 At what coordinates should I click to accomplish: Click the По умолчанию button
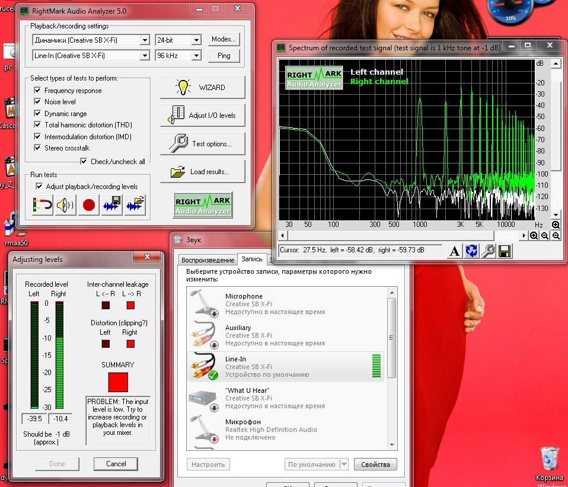(x=311, y=464)
